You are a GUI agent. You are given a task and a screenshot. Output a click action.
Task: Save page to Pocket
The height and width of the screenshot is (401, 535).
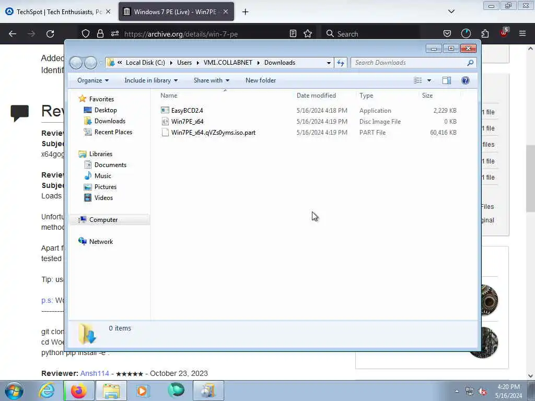tap(447, 34)
